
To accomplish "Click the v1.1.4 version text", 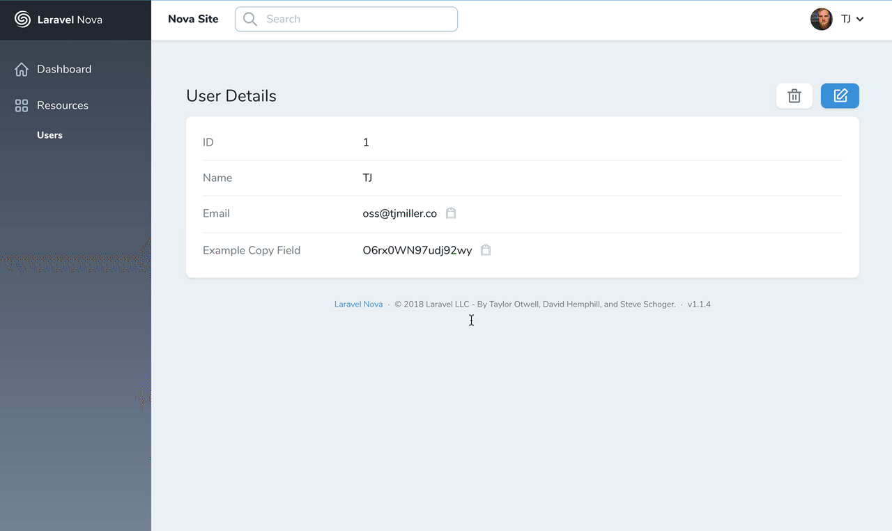I will point(699,305).
